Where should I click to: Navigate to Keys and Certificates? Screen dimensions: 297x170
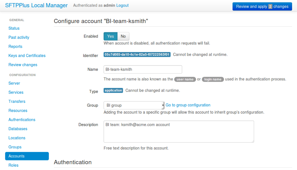point(27,56)
